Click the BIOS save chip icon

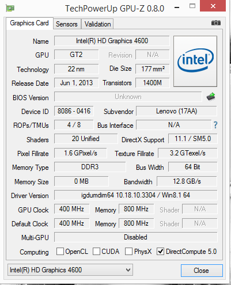pyautogui.click(x=211, y=97)
